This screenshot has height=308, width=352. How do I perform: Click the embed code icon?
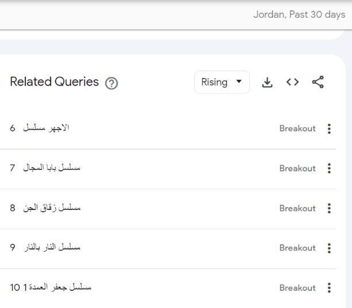click(x=292, y=83)
